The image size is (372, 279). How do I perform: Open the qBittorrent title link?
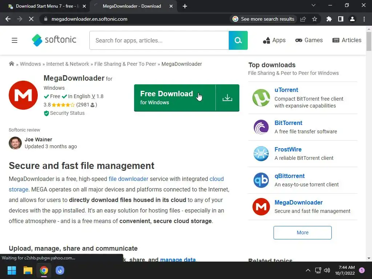pos(290,176)
